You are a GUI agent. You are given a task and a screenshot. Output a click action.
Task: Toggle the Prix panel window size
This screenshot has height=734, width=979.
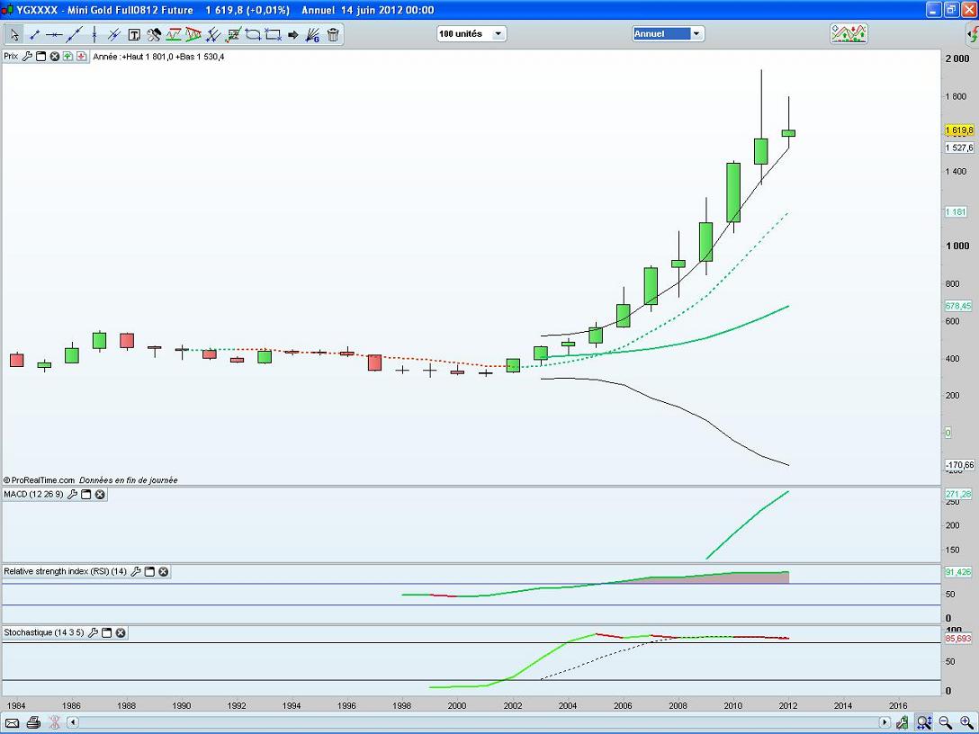pos(40,56)
